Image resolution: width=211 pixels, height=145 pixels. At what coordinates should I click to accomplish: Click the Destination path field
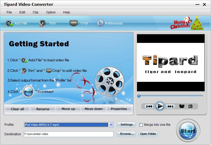[x=69, y=134]
